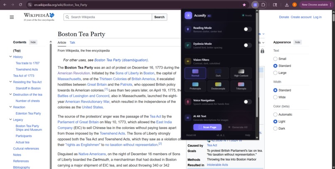The height and width of the screenshot is (169, 335).
Task: Toggle Reading Mode switch
Action: click(248, 29)
